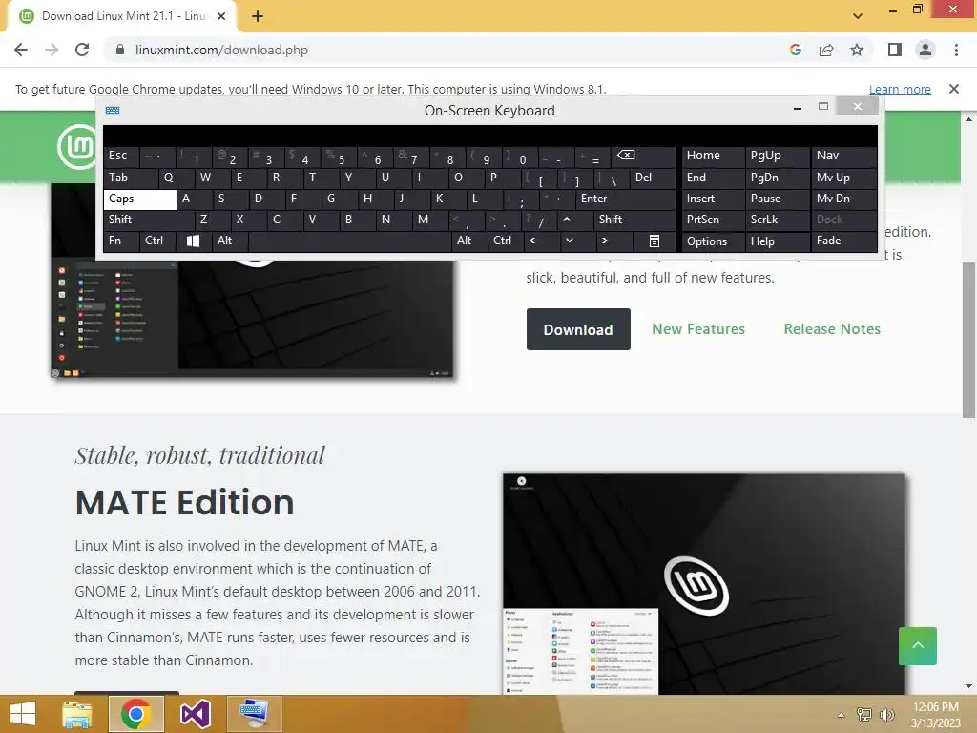Open the Learn more link
Image resolution: width=977 pixels, height=733 pixels.
900,89
